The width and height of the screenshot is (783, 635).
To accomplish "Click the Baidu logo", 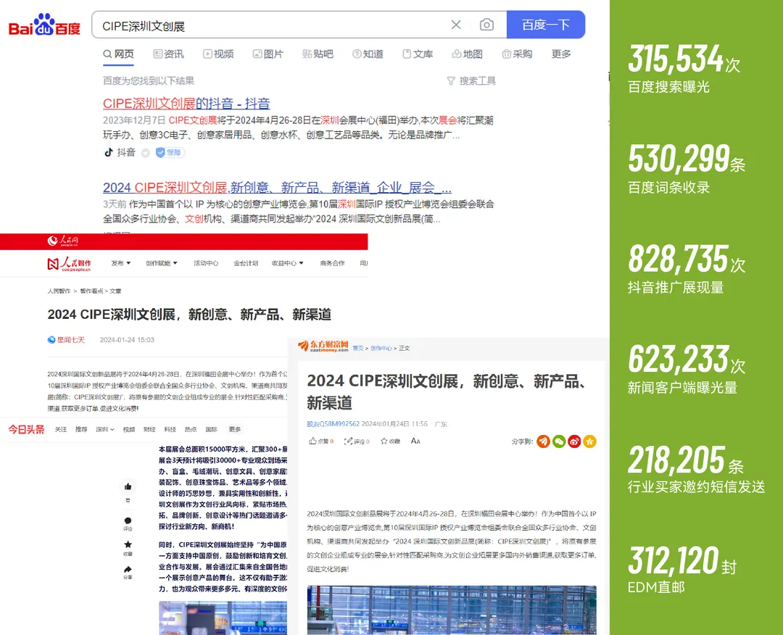I will pos(44,25).
